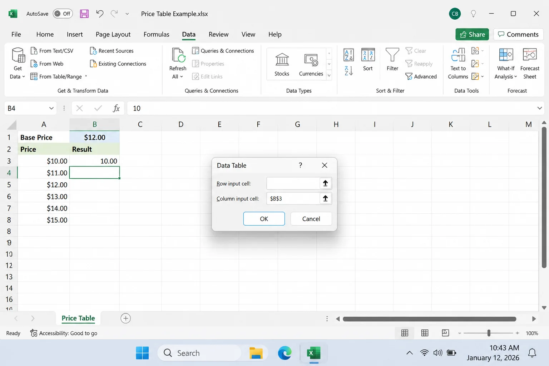Viewport: 549px width, 366px height.
Task: Click the vertical scrollbar thumb
Action: pos(544,197)
